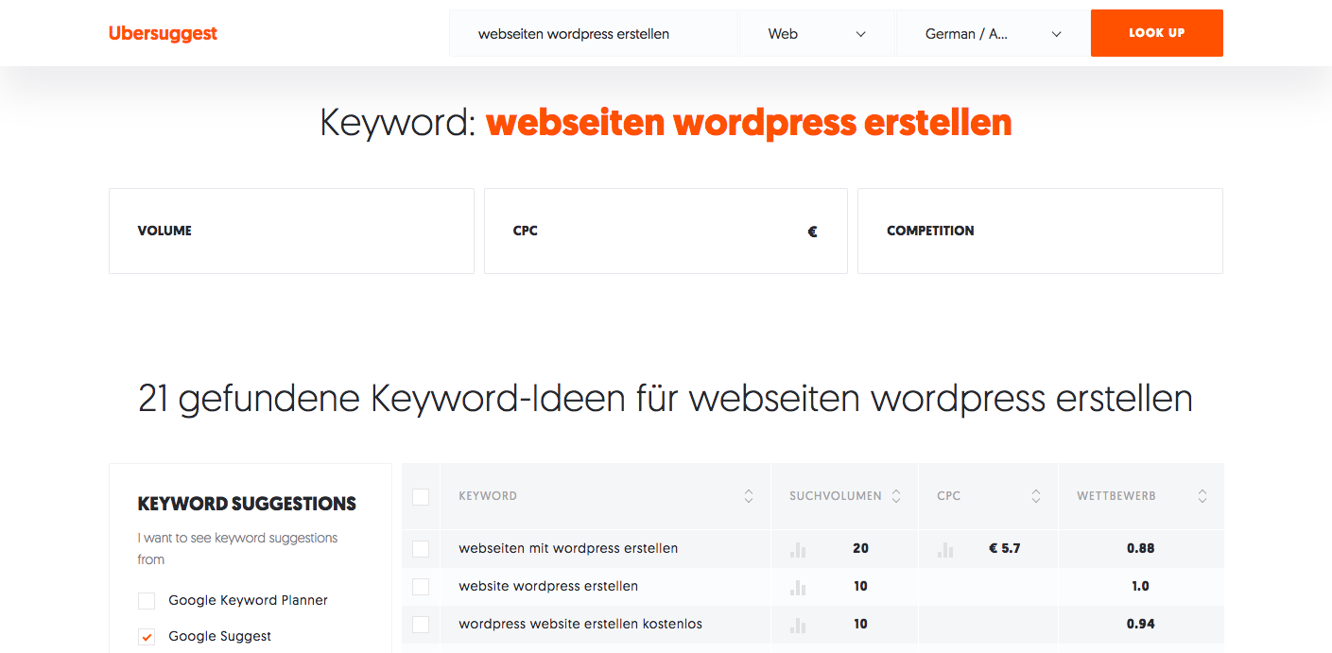The width and height of the screenshot is (1332, 653).
Task: Sort by the KEYWORD column arrows
Action: (x=749, y=496)
